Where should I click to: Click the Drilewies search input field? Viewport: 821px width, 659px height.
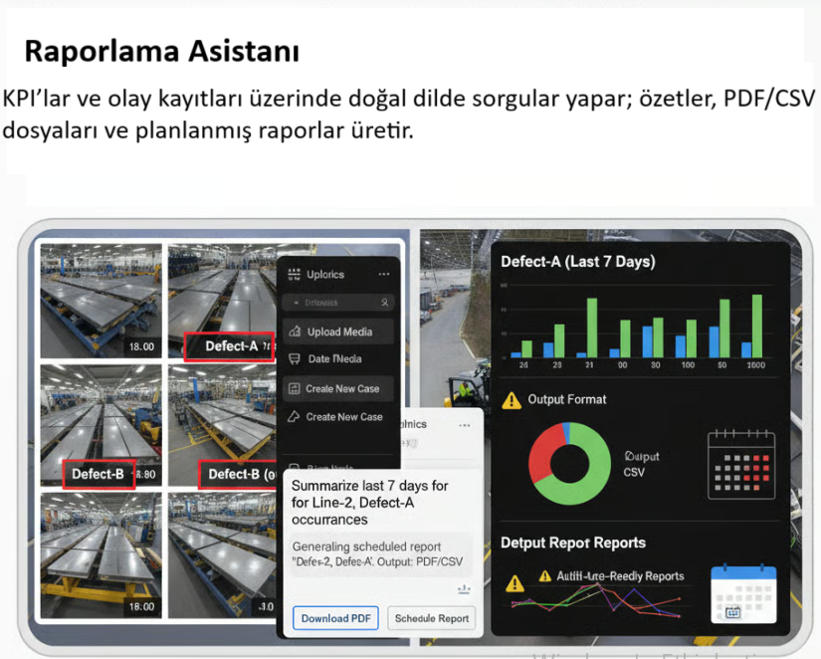(x=338, y=303)
